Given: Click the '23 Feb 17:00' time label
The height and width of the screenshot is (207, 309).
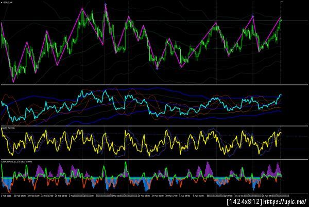Looking at the screenshot, I should click(47, 196).
